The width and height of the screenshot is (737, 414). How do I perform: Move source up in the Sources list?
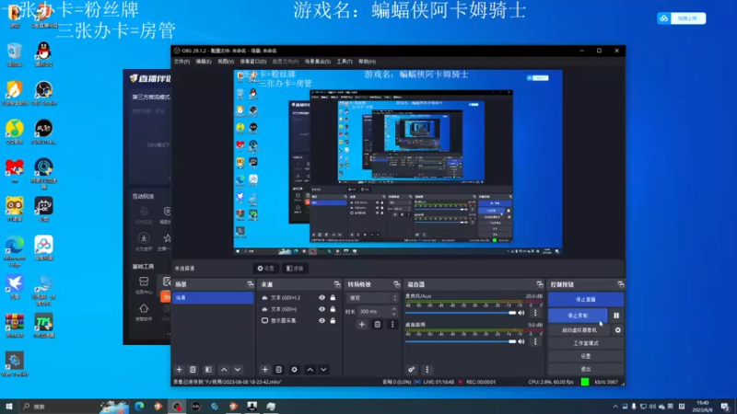pyautogui.click(x=310, y=370)
